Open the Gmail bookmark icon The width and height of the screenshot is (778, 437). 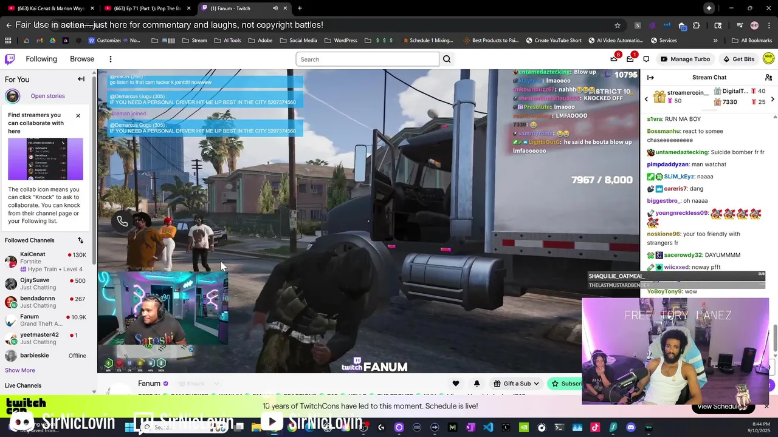pyautogui.click(x=40, y=41)
